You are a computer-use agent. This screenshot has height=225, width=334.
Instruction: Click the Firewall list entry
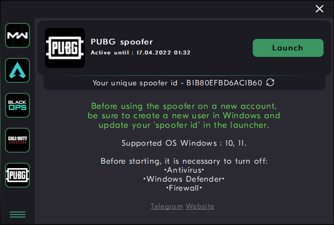coord(184,188)
